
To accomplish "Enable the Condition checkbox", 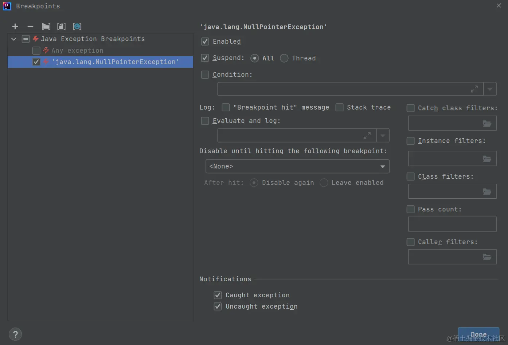I will [205, 75].
